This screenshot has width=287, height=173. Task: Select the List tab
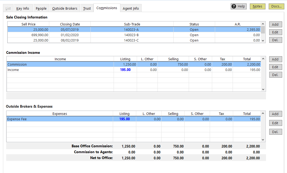[x=8, y=8]
